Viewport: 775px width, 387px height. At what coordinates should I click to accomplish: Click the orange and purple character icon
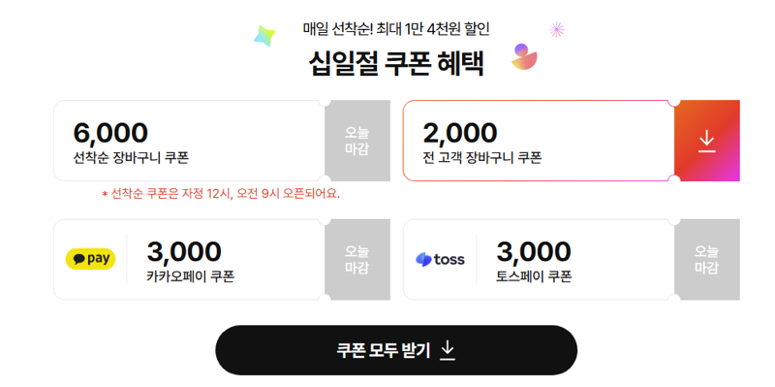[x=524, y=56]
